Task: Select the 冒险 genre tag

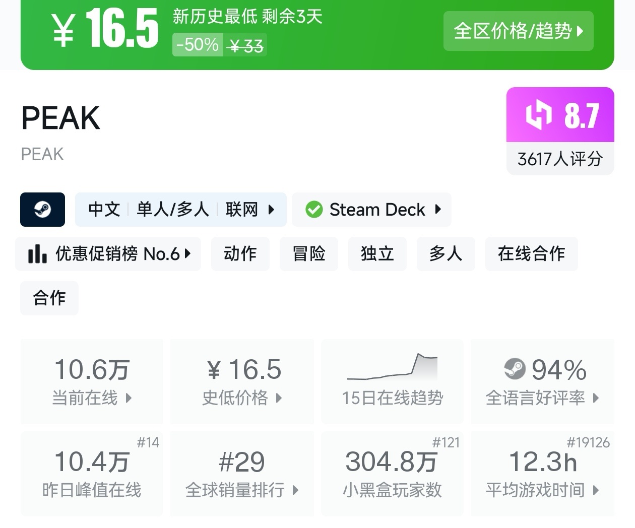Action: (308, 254)
